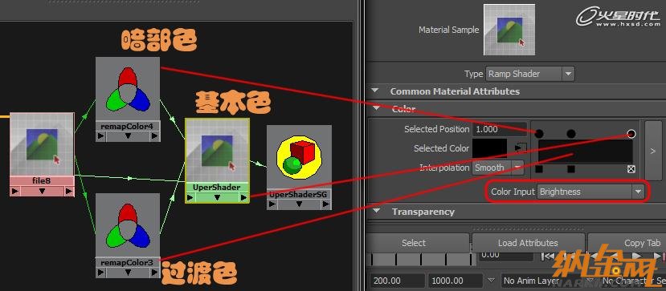Select the rightmost highlighted ramp color handle
The image size is (666, 291).
[631, 134]
